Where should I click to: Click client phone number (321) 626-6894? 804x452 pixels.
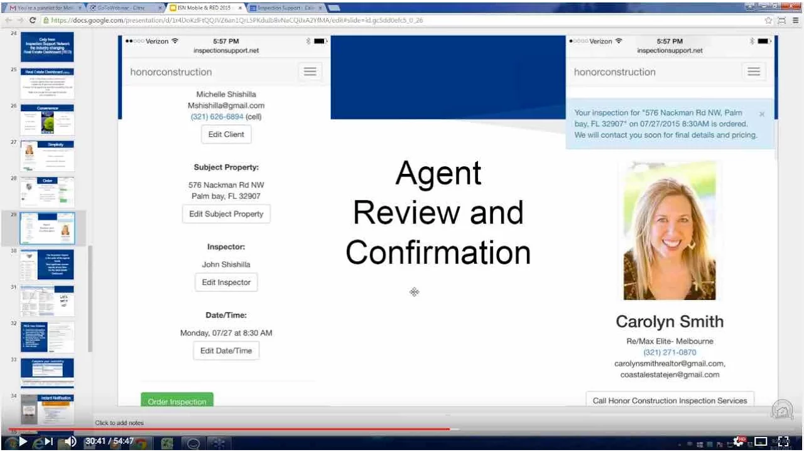point(217,117)
